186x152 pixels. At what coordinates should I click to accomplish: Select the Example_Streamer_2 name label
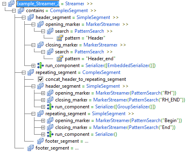pos(38,4)
